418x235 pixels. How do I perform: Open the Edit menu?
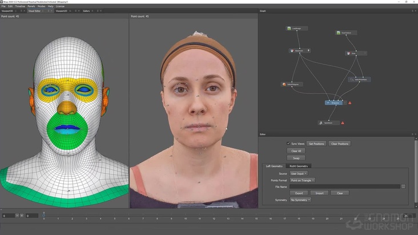tap(10, 6)
